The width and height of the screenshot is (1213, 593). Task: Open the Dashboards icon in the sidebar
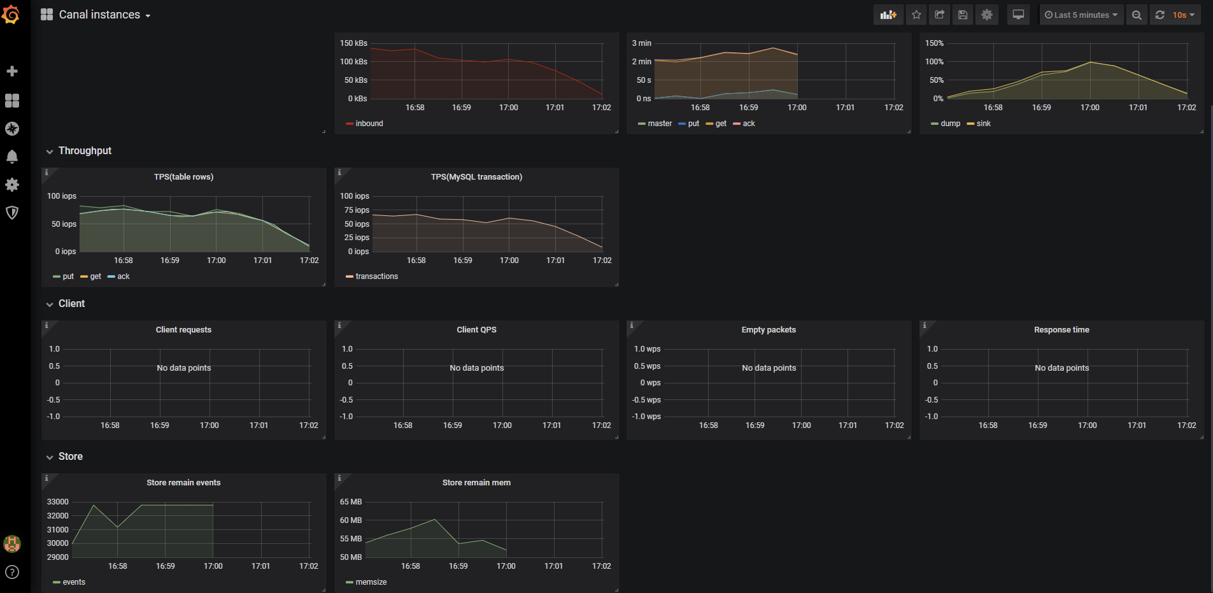12,101
